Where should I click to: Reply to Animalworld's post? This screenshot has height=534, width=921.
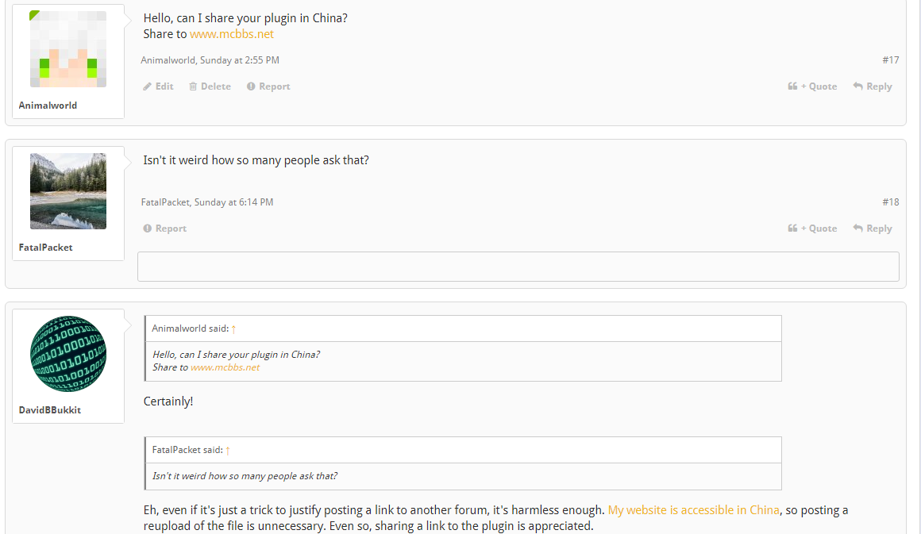click(873, 86)
